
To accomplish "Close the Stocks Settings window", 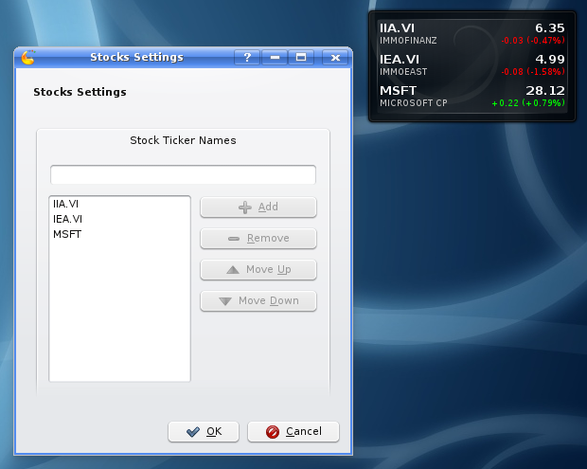I will pyautogui.click(x=335, y=57).
